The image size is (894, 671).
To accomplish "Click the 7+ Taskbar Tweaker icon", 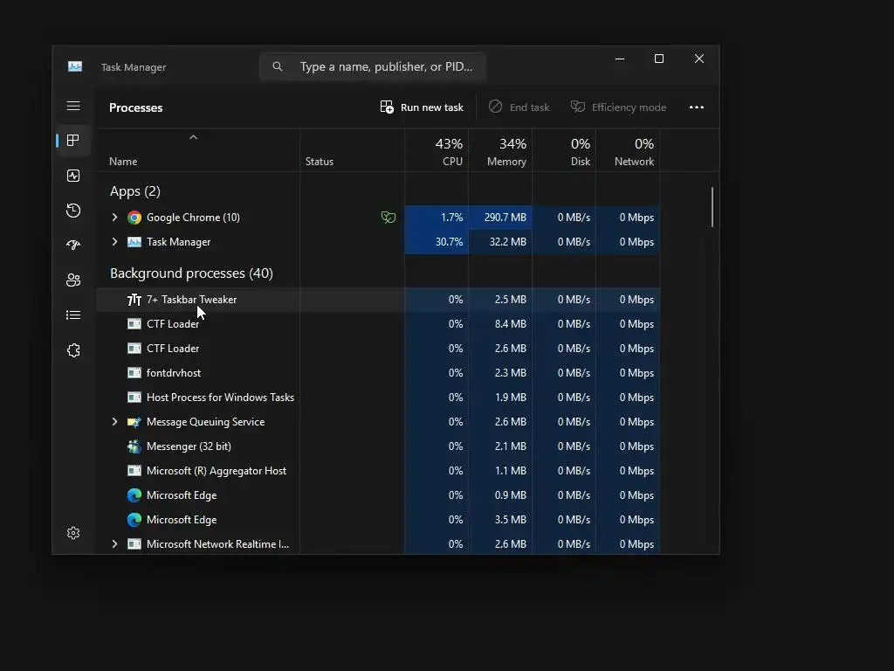I will tap(134, 300).
